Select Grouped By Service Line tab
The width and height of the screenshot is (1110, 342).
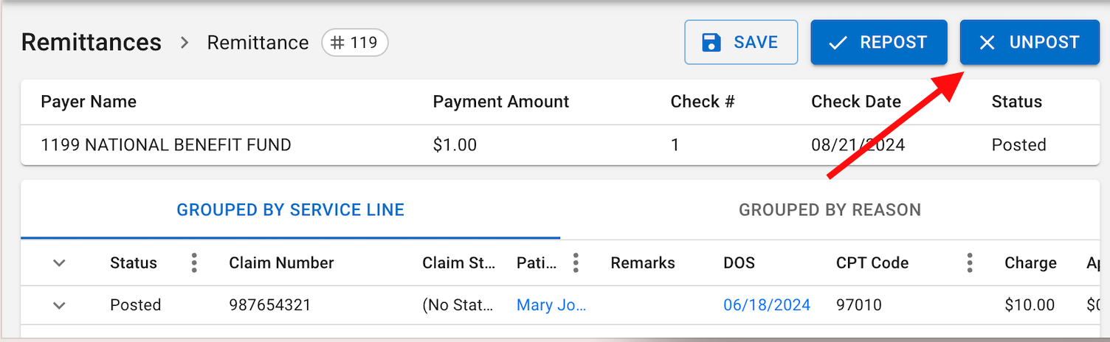tap(291, 210)
